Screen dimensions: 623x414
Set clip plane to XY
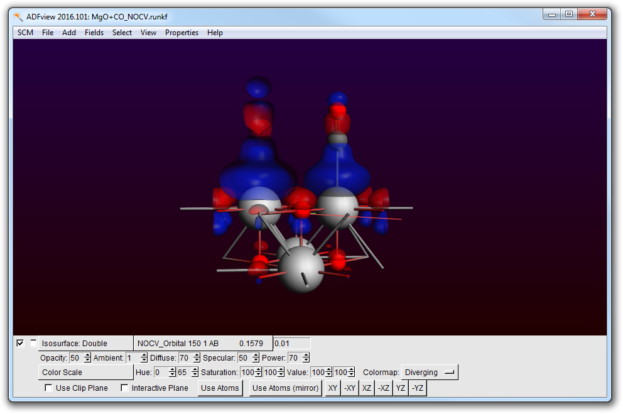(x=333, y=388)
